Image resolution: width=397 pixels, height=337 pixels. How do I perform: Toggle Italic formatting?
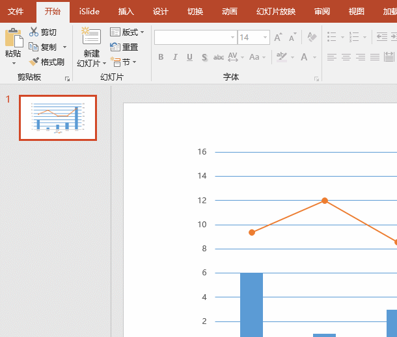point(175,57)
